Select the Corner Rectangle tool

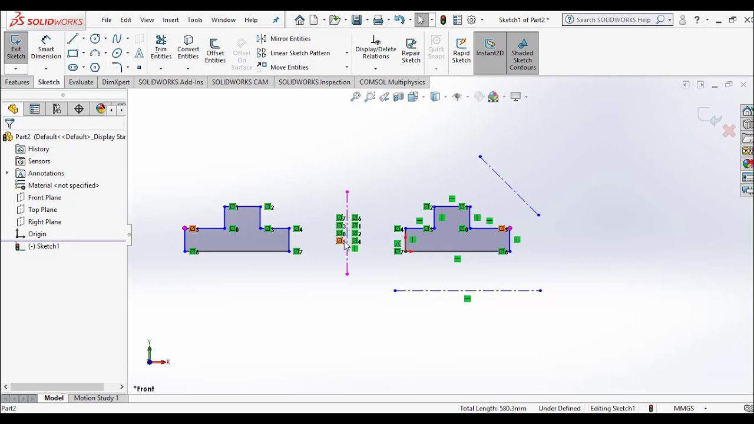click(x=73, y=53)
